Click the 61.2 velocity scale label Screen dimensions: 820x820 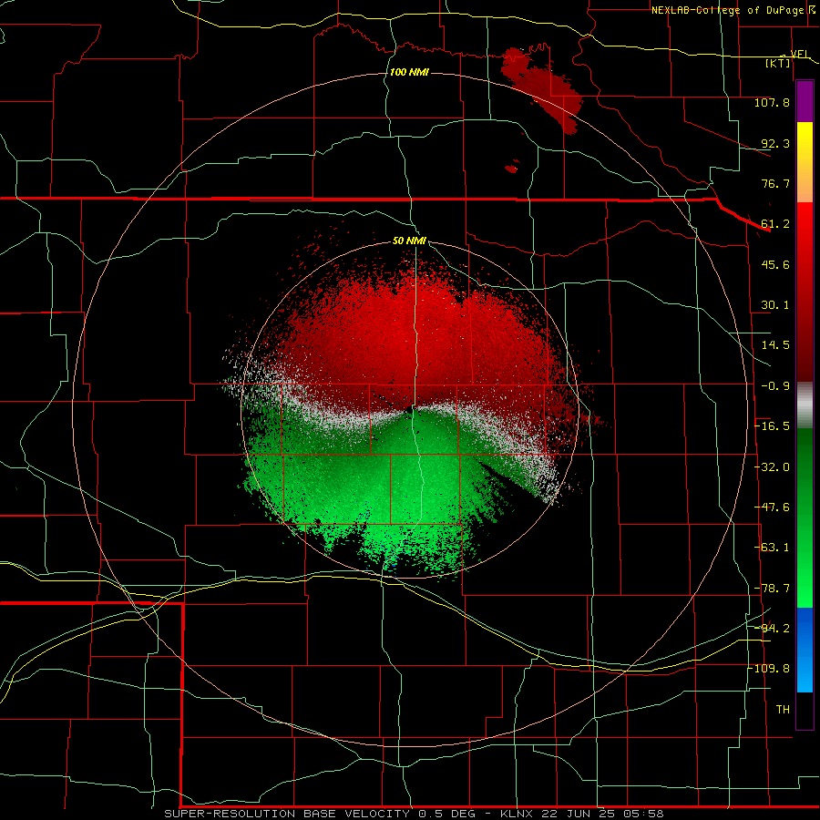[x=775, y=224]
